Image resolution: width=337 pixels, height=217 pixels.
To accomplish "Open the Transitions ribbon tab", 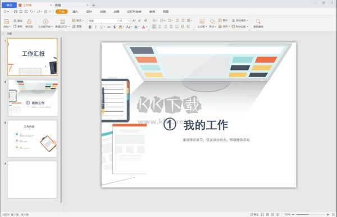I will 103,12.
